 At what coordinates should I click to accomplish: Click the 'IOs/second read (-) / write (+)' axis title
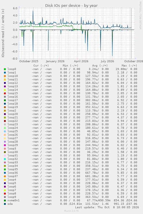pyautogui.click(x=3, y=33)
